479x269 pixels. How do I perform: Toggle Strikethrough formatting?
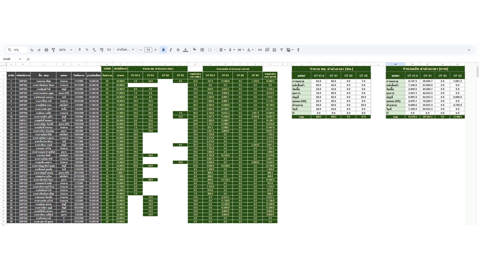(178, 50)
